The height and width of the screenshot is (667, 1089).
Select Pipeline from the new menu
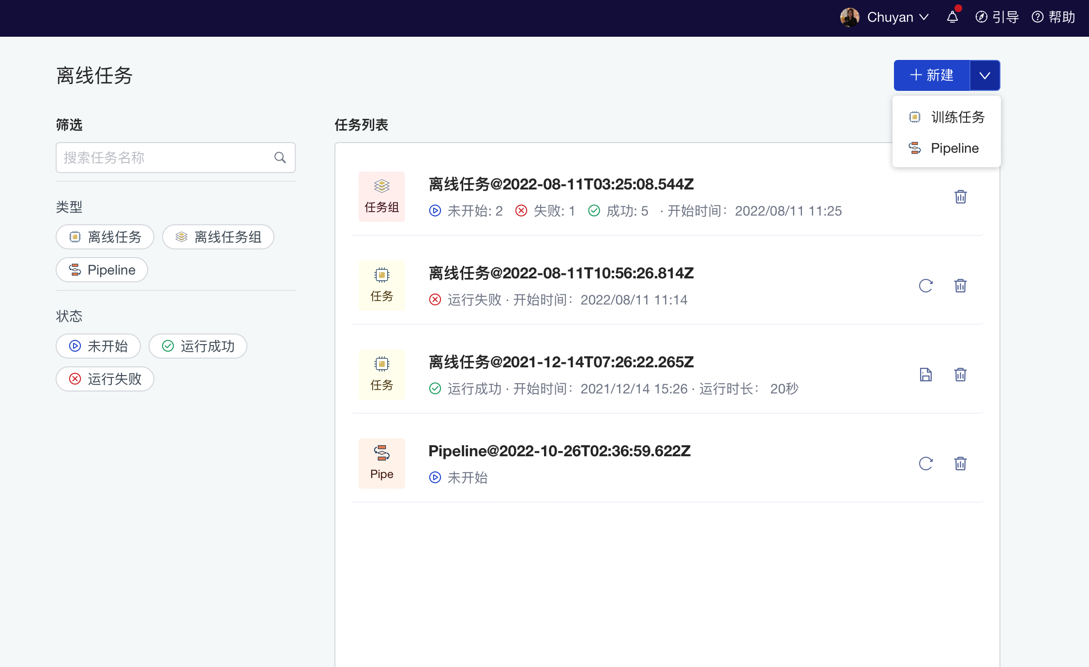947,148
